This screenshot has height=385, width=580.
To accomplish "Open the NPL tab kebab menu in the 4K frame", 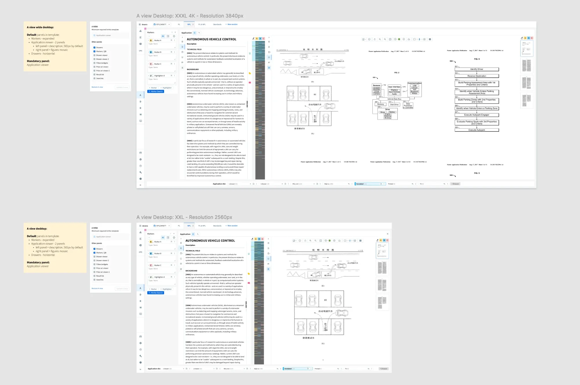I will 193,24.
